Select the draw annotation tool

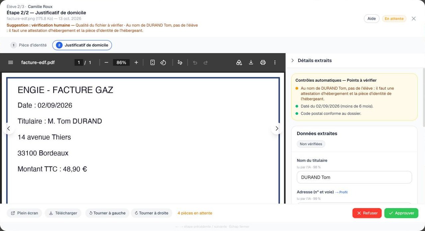tap(180, 62)
